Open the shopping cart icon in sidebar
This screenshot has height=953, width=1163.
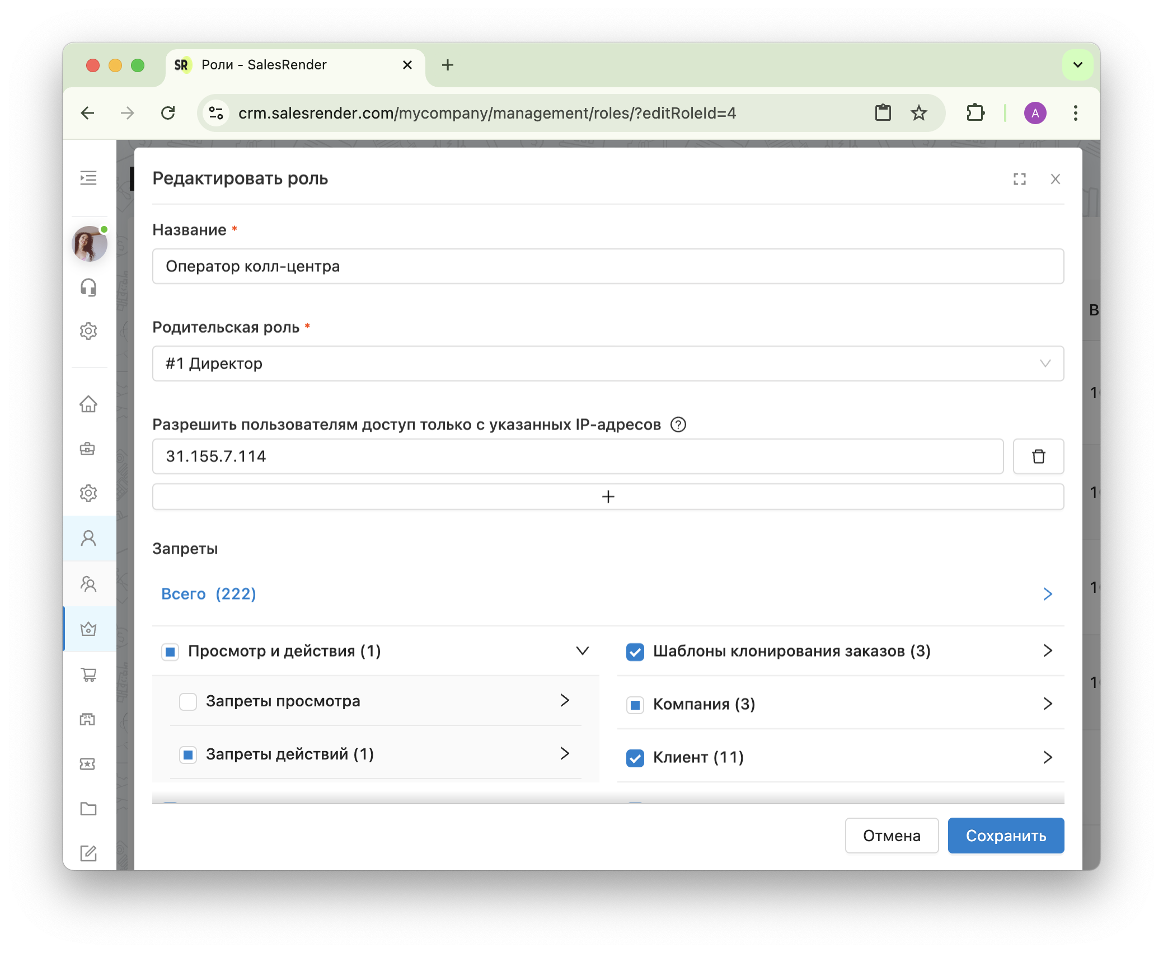pos(88,674)
